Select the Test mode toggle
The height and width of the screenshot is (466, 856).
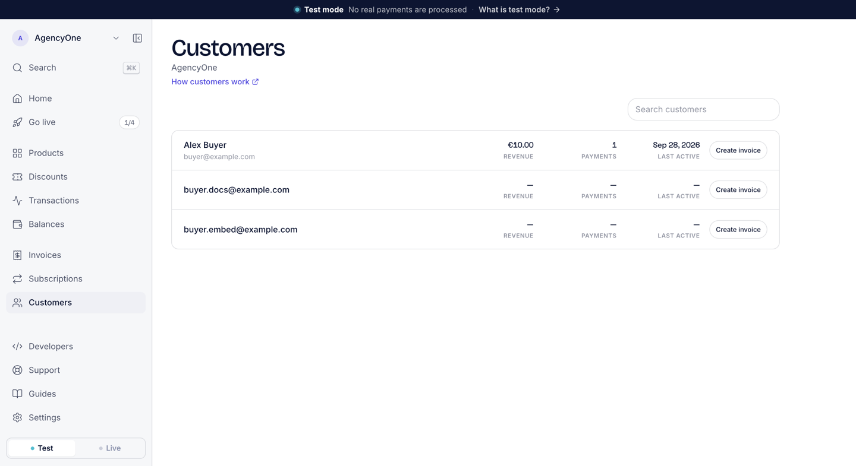[42, 448]
